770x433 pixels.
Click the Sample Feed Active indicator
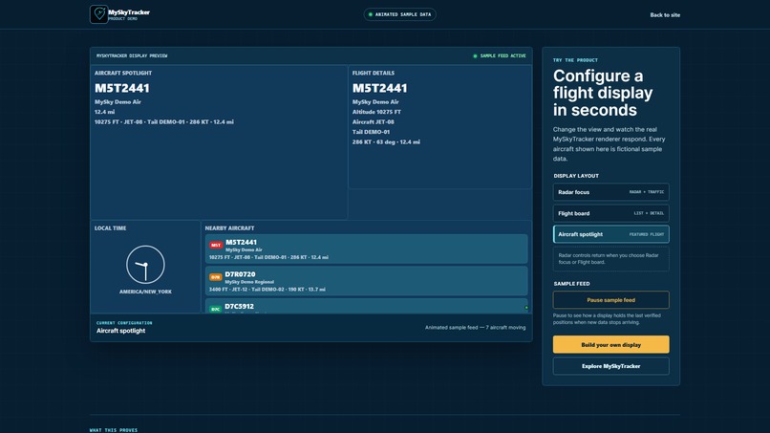500,56
